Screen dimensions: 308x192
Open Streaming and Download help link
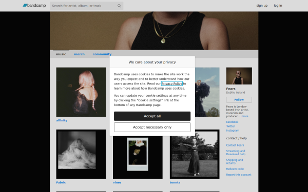[x=236, y=153]
